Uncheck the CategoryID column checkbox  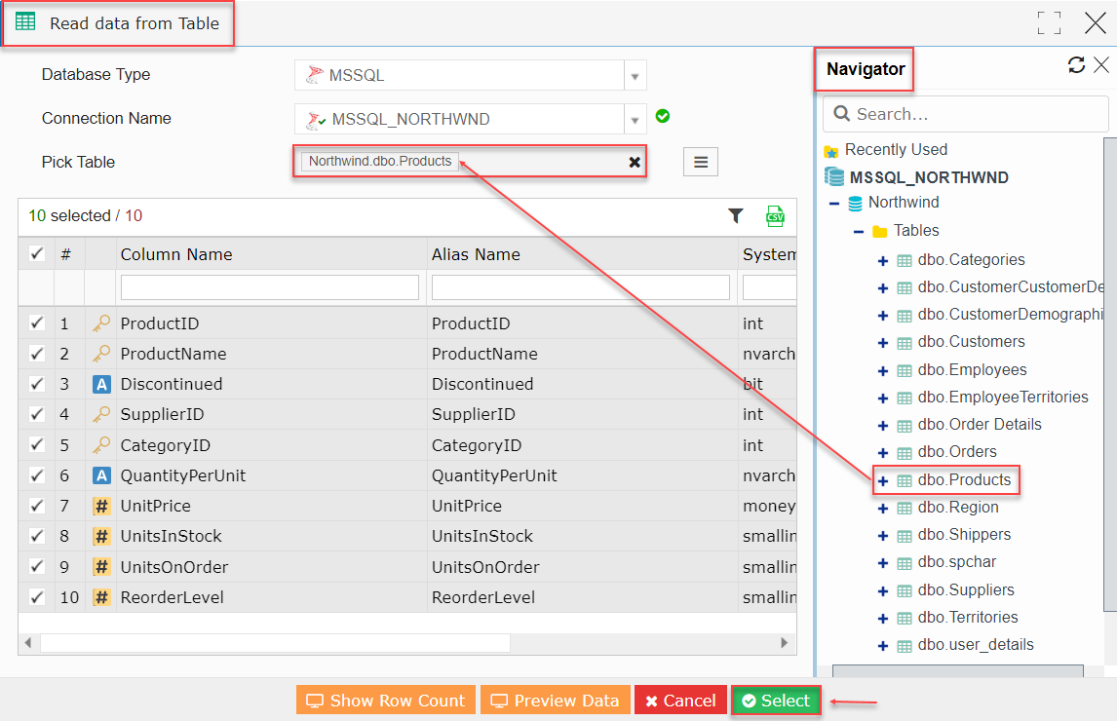click(x=36, y=444)
